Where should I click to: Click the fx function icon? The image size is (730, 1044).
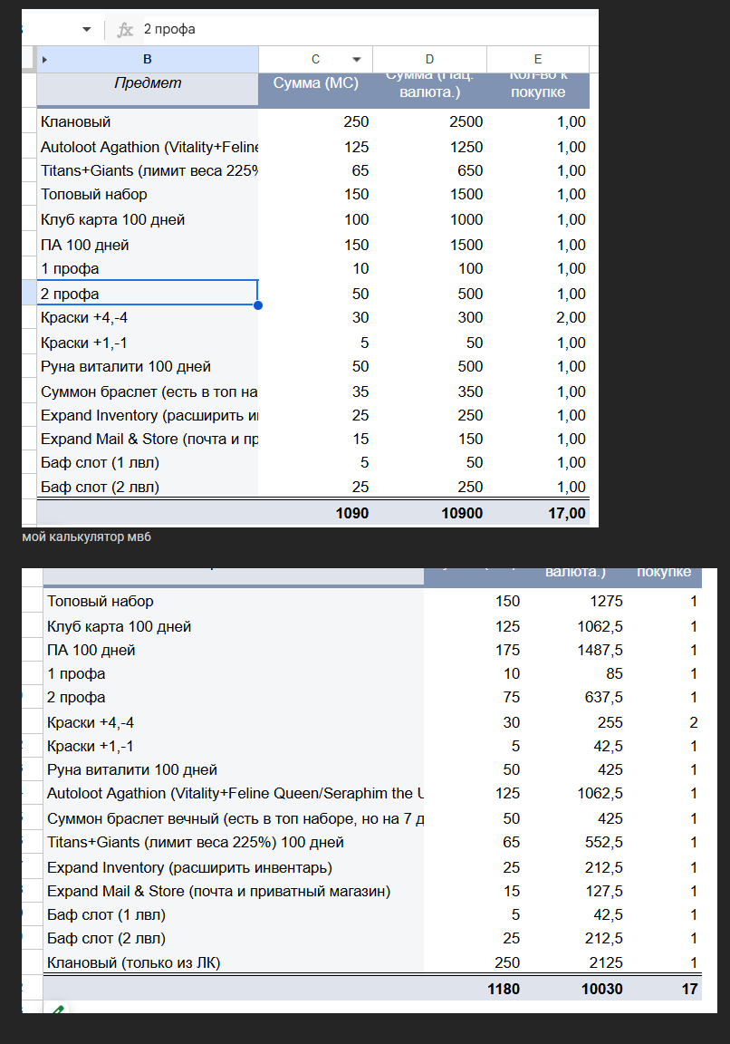click(x=125, y=30)
